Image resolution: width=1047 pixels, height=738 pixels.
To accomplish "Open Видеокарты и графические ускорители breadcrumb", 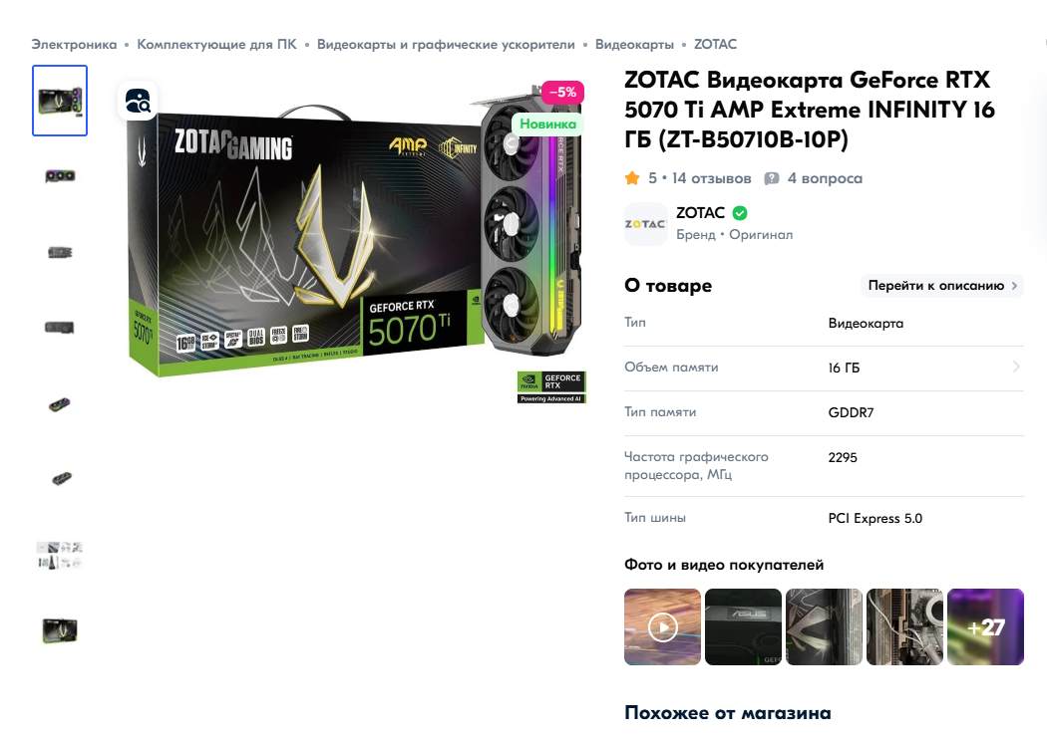I will [446, 45].
